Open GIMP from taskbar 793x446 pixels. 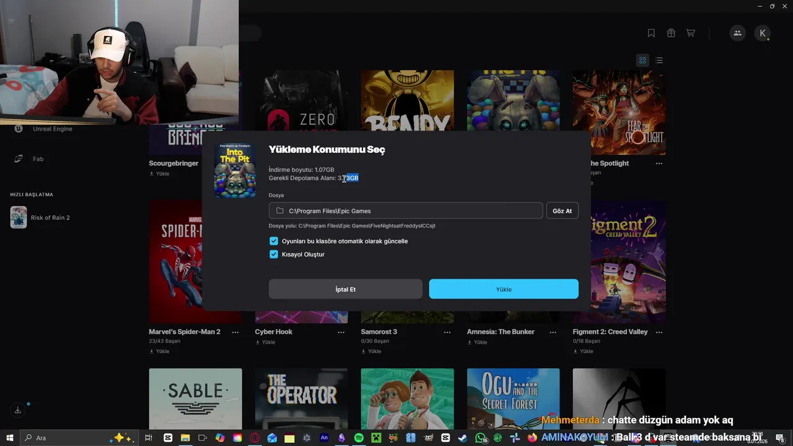tap(428, 437)
